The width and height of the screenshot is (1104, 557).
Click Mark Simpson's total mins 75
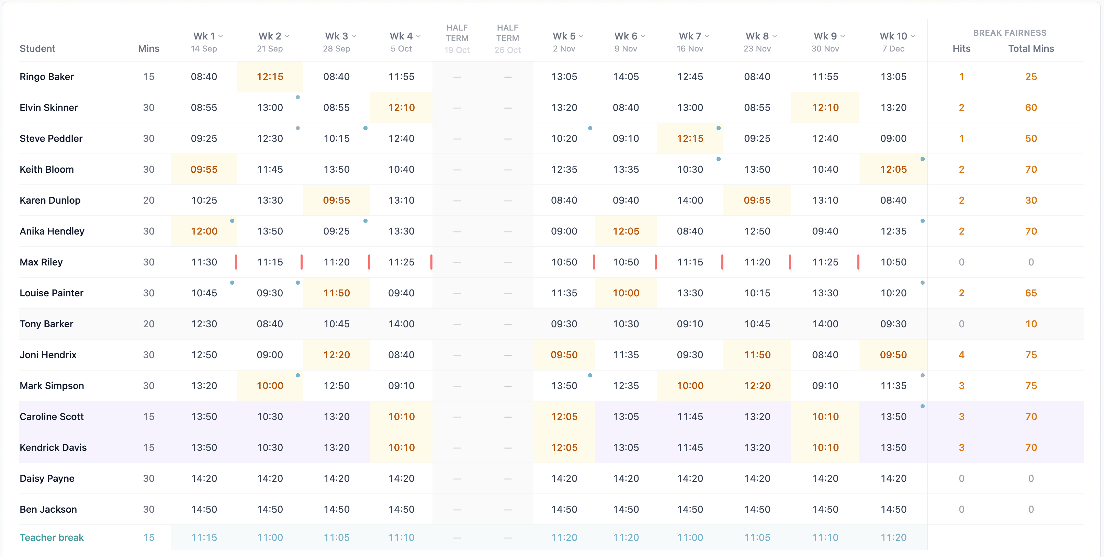1031,386
